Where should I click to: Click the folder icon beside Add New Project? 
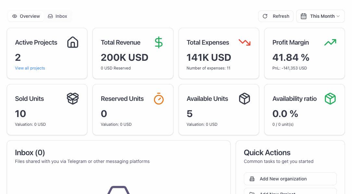tap(252, 193)
